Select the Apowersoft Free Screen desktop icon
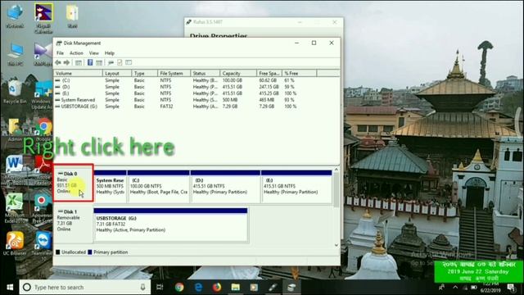 pyautogui.click(x=42, y=208)
